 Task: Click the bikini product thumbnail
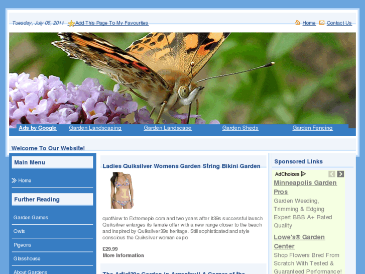[121, 190]
